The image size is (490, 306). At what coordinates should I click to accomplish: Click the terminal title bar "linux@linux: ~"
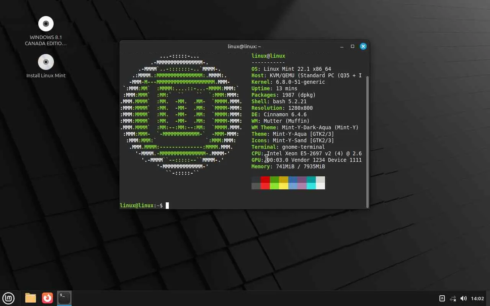tap(244, 47)
